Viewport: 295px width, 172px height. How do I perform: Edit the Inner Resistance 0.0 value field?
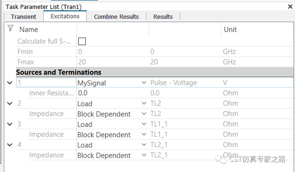113,93
